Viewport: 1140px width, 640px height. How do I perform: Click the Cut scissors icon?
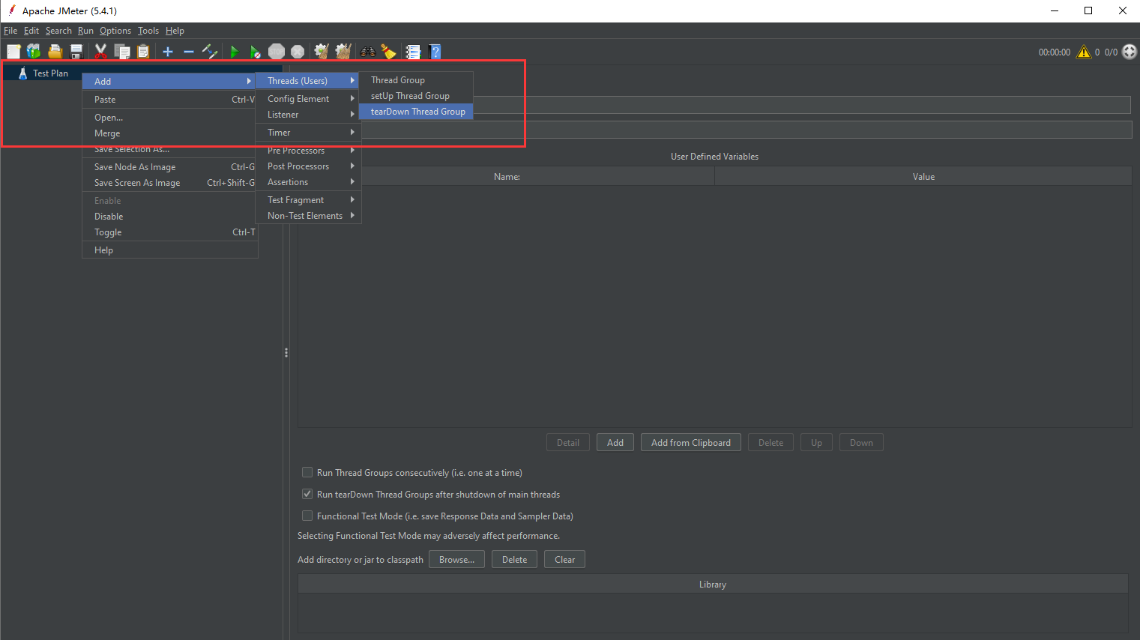coord(100,52)
